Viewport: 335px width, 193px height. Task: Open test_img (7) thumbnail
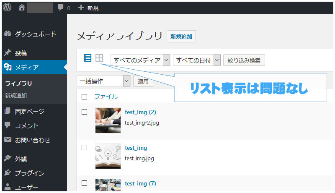108,185
